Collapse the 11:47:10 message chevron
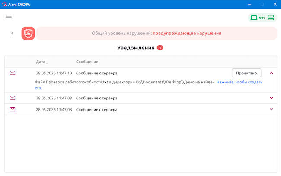281x176 pixels. pyautogui.click(x=271, y=73)
